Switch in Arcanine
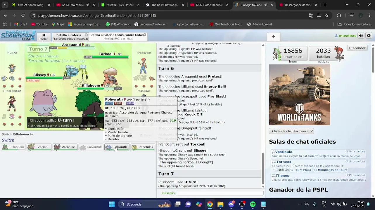375x210 pixels. 65,147
